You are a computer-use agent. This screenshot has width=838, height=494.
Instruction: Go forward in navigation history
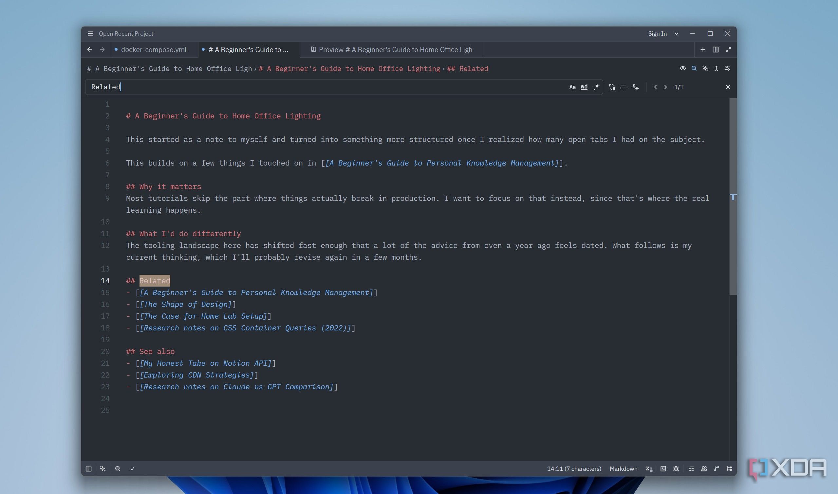[x=102, y=50]
